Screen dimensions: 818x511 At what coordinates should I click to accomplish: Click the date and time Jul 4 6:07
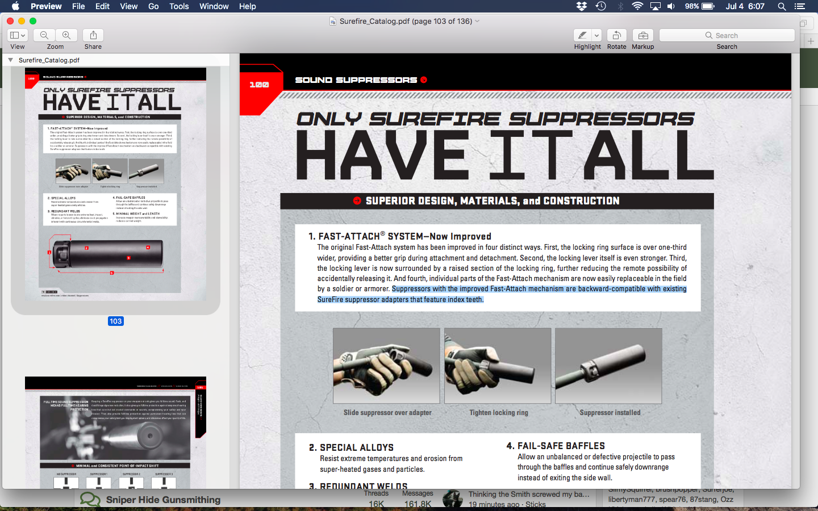(x=745, y=6)
